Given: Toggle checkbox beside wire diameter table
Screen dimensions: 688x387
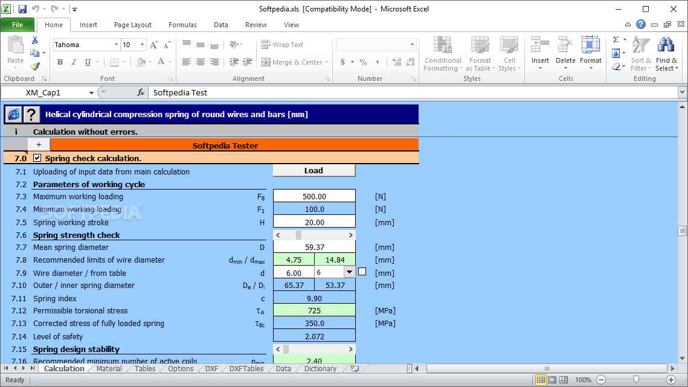Looking at the screenshot, I should (x=362, y=272).
